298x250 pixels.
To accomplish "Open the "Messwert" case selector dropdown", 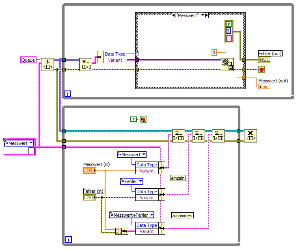I will [203, 15].
